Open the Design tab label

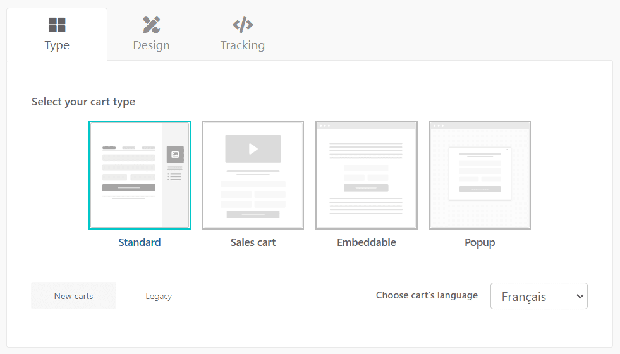(152, 45)
